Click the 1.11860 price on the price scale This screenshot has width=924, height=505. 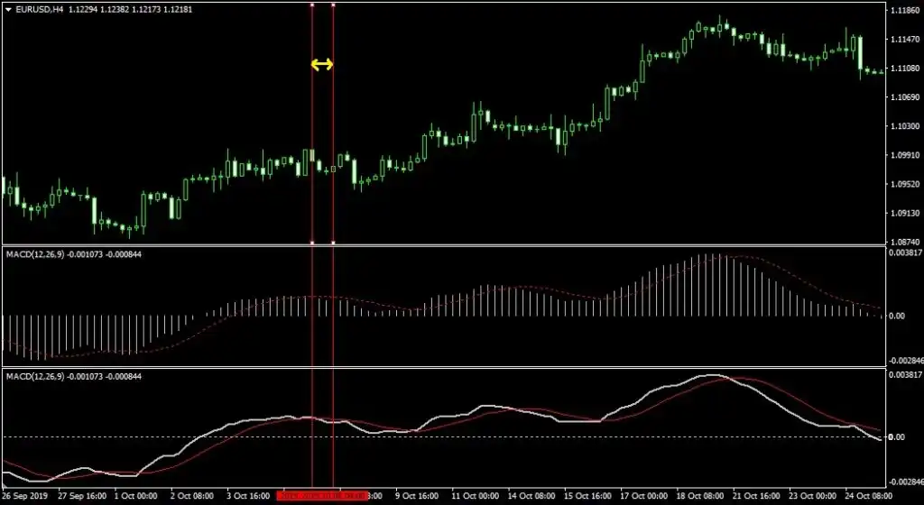903,11
